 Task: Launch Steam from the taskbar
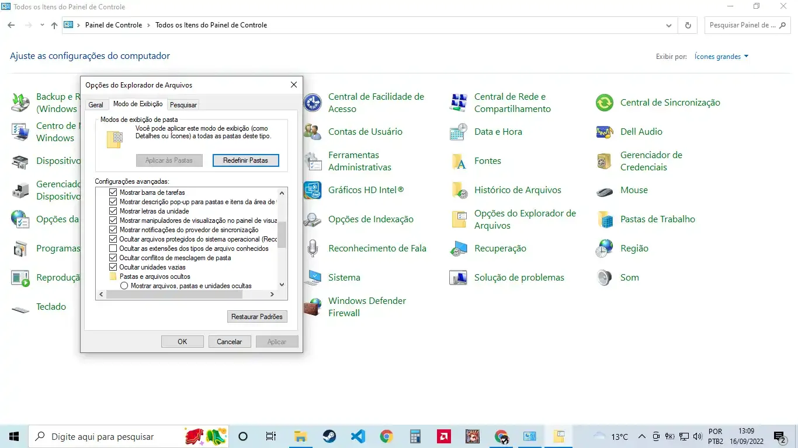pyautogui.click(x=329, y=436)
